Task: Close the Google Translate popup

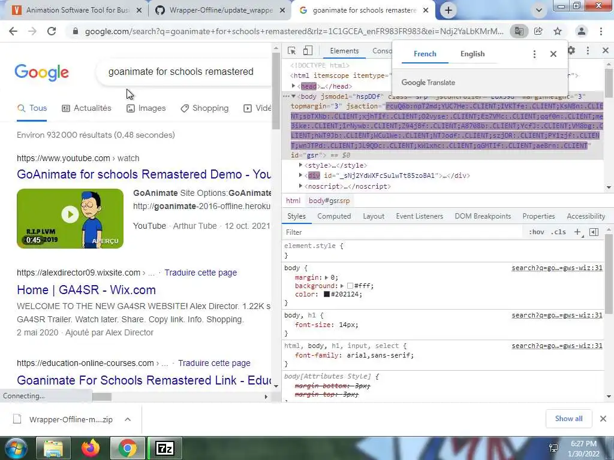Action: coord(553,54)
